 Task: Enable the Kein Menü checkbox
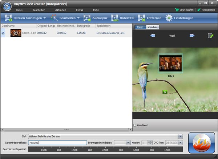coord(134,125)
